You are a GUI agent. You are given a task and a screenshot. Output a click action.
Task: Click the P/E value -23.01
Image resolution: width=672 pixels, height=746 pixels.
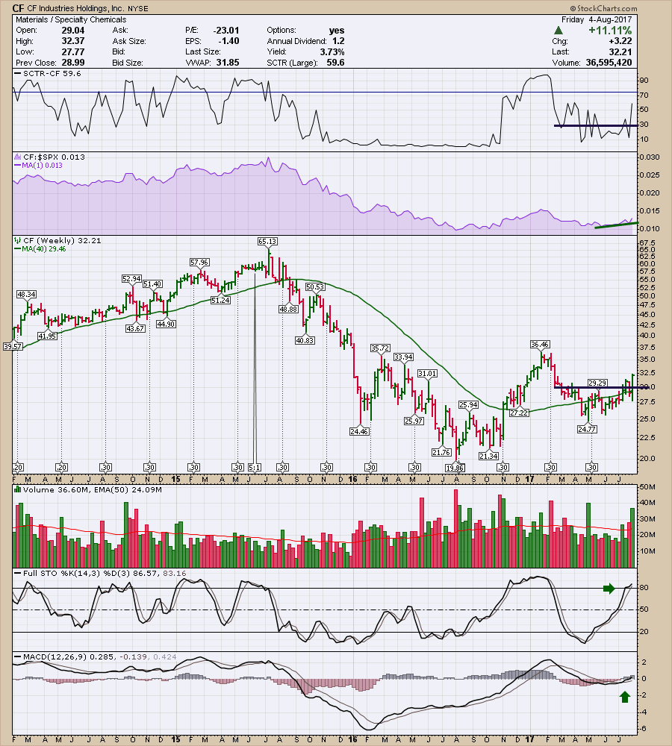[x=226, y=31]
